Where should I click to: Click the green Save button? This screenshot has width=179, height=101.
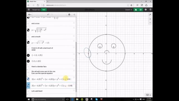44,10
